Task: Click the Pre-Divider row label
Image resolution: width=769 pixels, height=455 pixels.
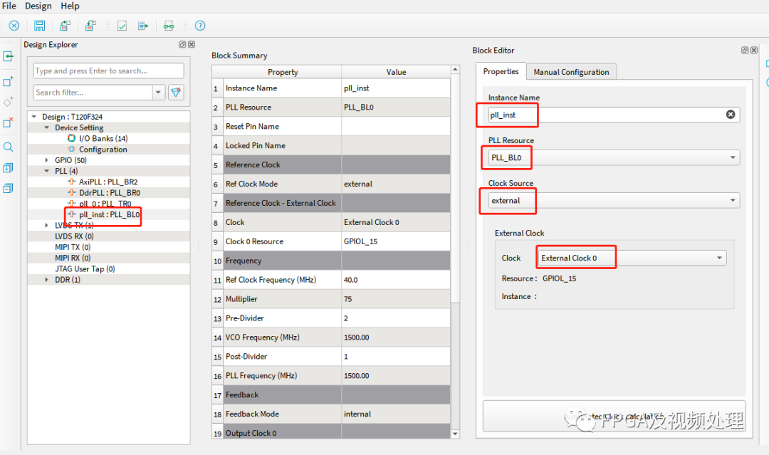Action: [x=245, y=318]
